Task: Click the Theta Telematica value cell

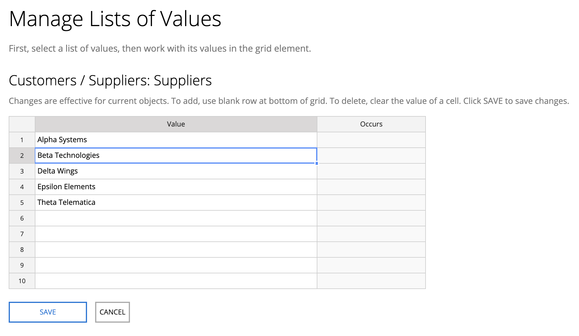Action: coord(176,203)
